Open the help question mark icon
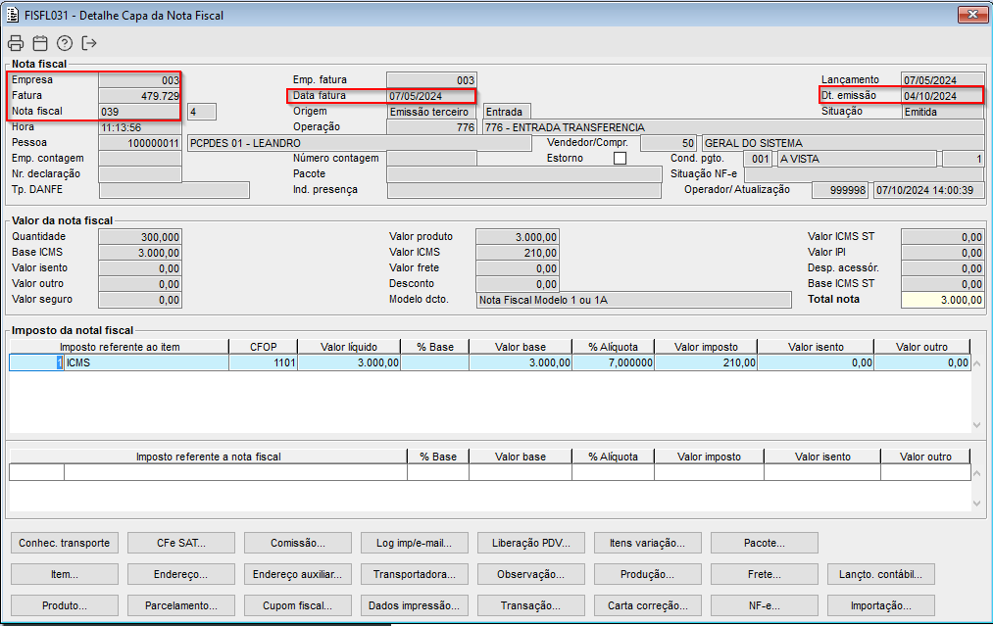The image size is (993, 626). pyautogui.click(x=65, y=43)
